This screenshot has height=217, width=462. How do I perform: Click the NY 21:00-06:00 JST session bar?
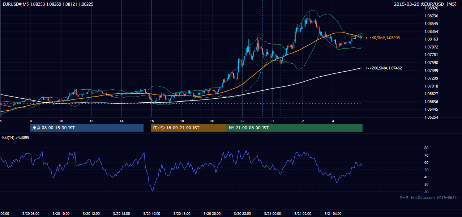295,128
